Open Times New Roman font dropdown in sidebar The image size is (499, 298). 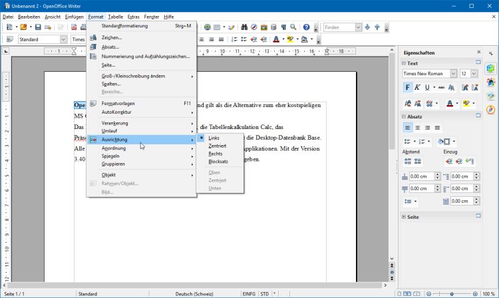(x=454, y=74)
